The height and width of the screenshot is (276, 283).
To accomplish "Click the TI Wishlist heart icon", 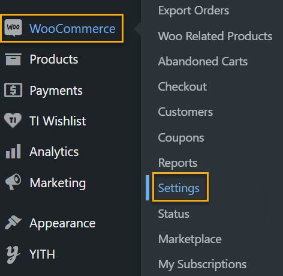I will [13, 120].
